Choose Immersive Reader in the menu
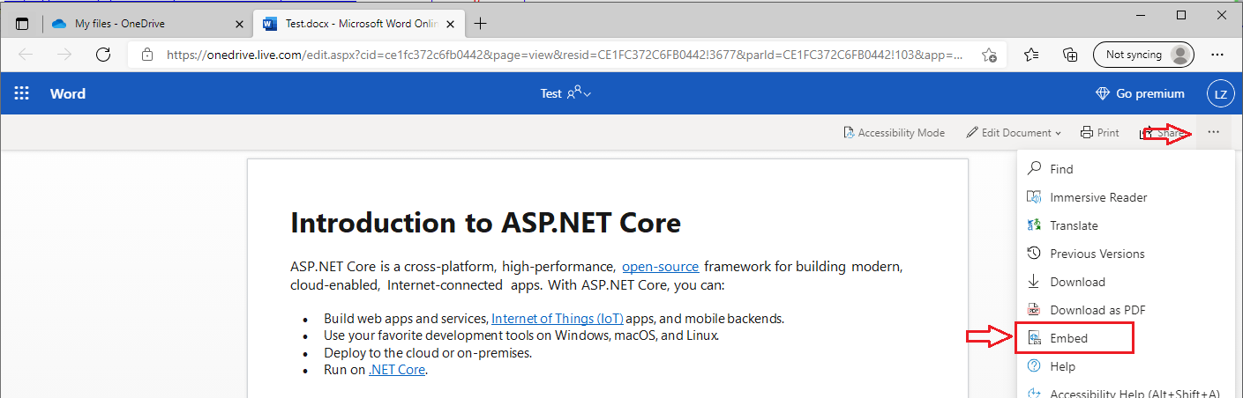 [x=1126, y=197]
